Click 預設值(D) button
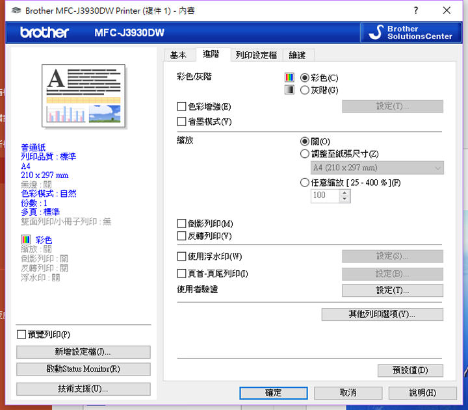Viewport: 468px width, 410px height. (x=410, y=370)
